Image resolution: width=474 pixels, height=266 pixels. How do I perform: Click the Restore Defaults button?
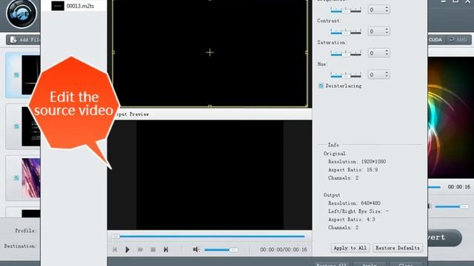point(398,248)
